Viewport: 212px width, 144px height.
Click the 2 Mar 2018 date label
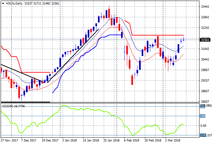click(172, 140)
